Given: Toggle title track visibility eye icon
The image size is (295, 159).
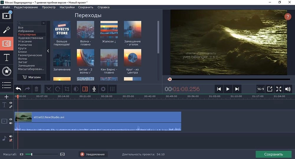Looking at the screenshot, I should [x=11, y=103].
